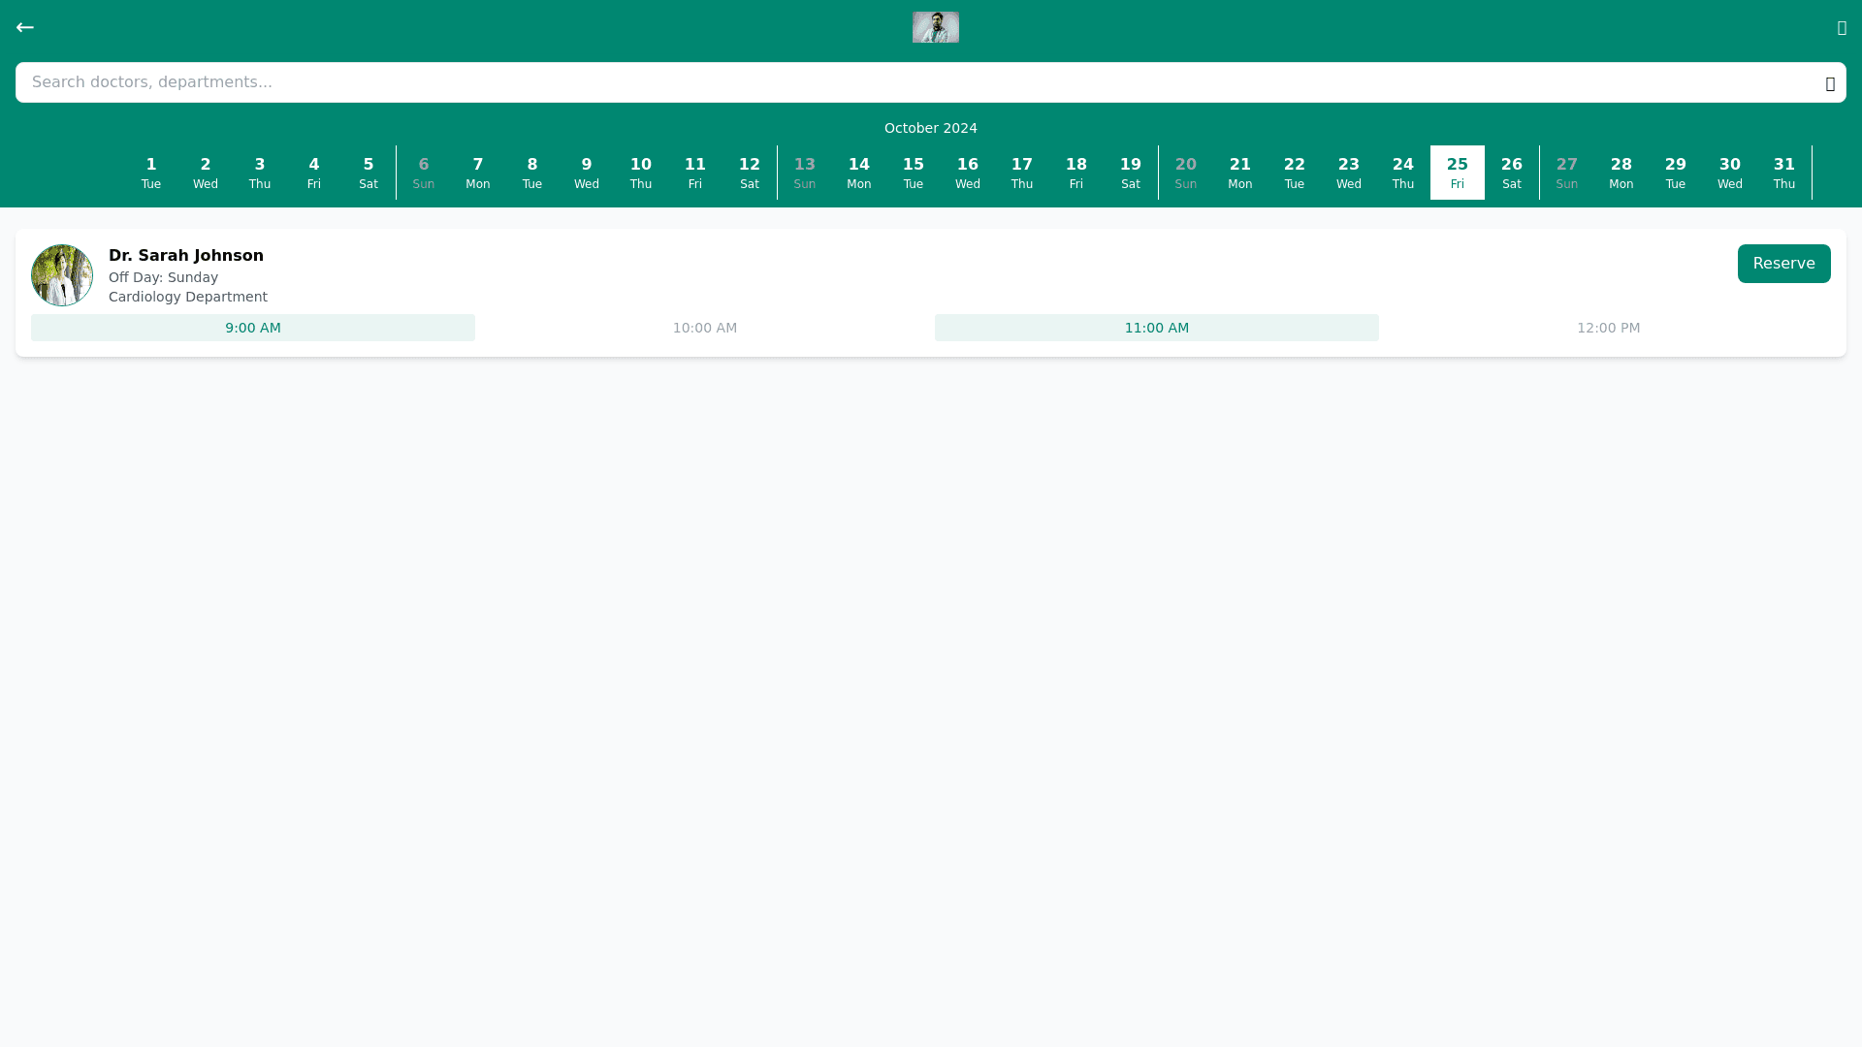Click the selected date Friday 25
This screenshot has width=1862, height=1047.
[1458, 173]
